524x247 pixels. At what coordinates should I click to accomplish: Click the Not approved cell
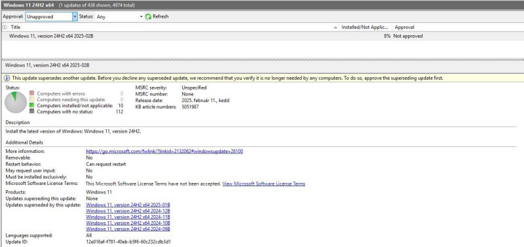tap(407, 36)
